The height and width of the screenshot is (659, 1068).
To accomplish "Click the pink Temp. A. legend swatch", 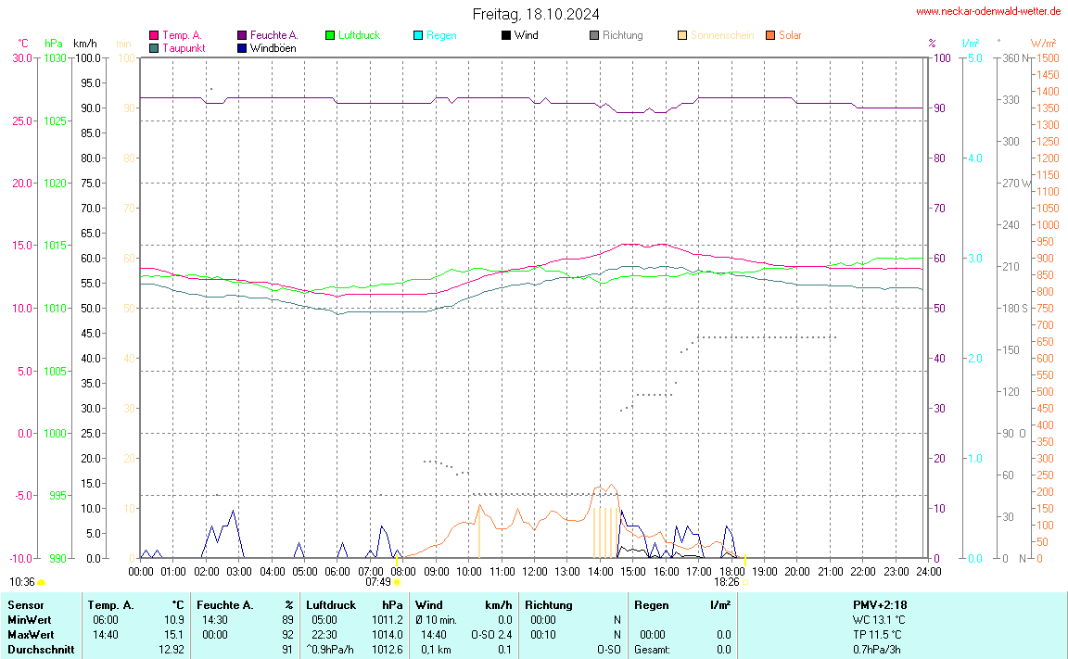I will point(154,35).
